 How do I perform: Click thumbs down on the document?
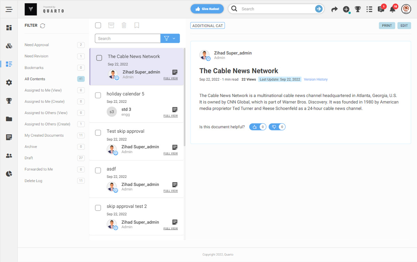click(x=277, y=127)
